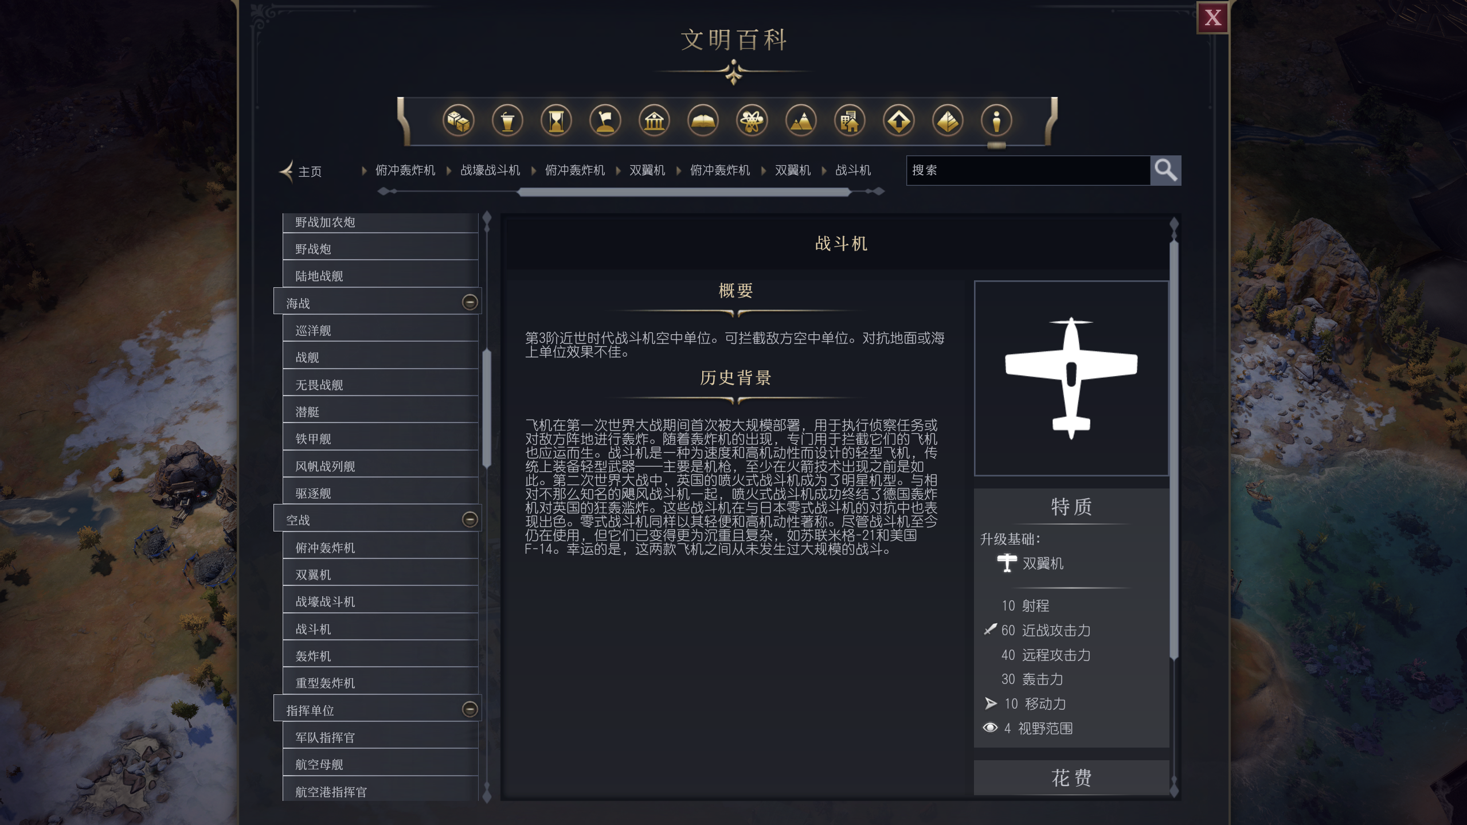This screenshot has width=1467, height=825.
Task: Open the 双翼机 upgrade link in 特质
Action: pyautogui.click(x=1043, y=564)
